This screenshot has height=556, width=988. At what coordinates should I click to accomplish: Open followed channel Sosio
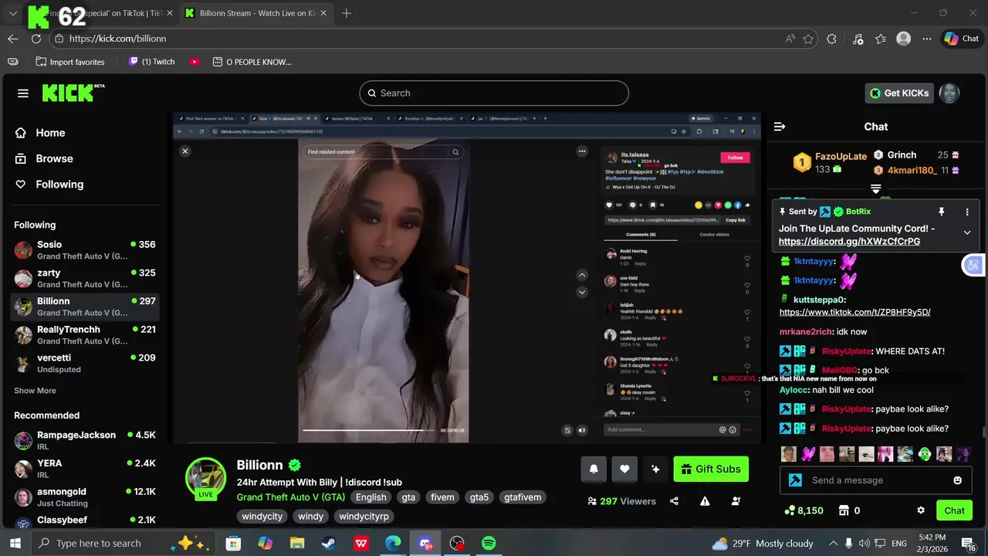(85, 250)
